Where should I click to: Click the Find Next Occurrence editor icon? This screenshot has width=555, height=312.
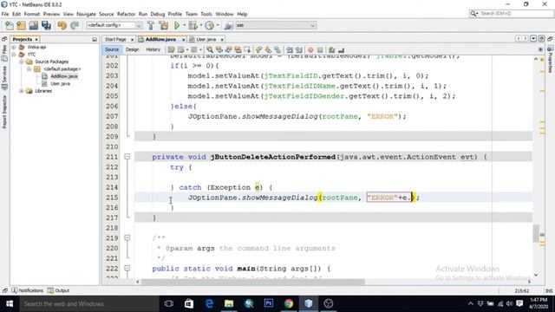pos(228,50)
